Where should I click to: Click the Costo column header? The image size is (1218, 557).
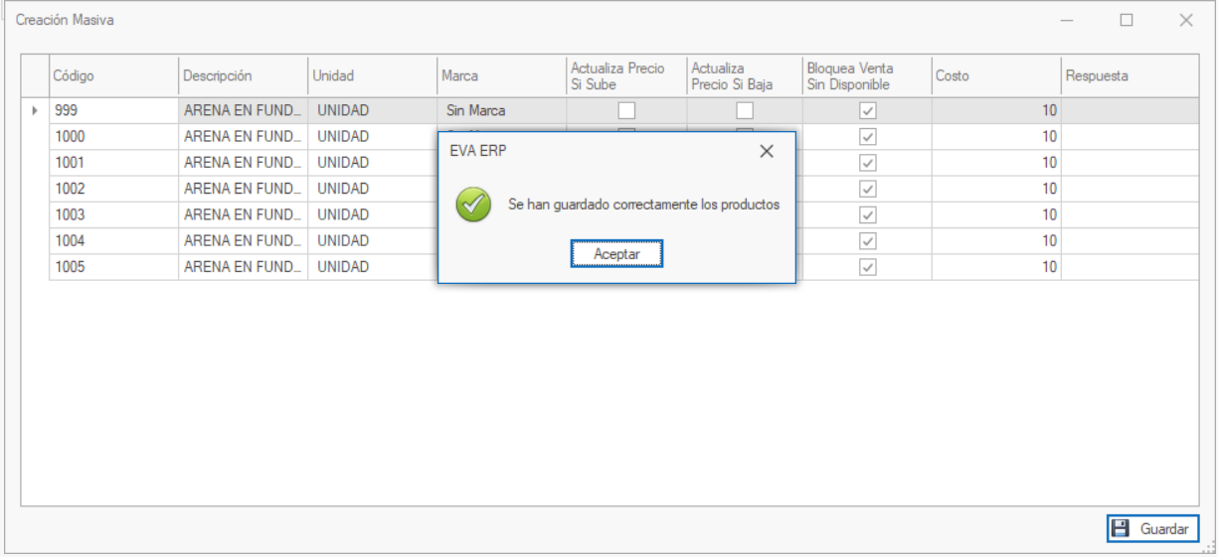pyautogui.click(x=995, y=75)
